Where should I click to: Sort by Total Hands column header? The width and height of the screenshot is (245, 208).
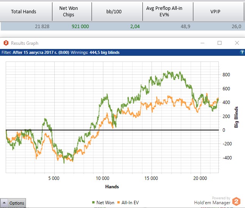point(26,11)
